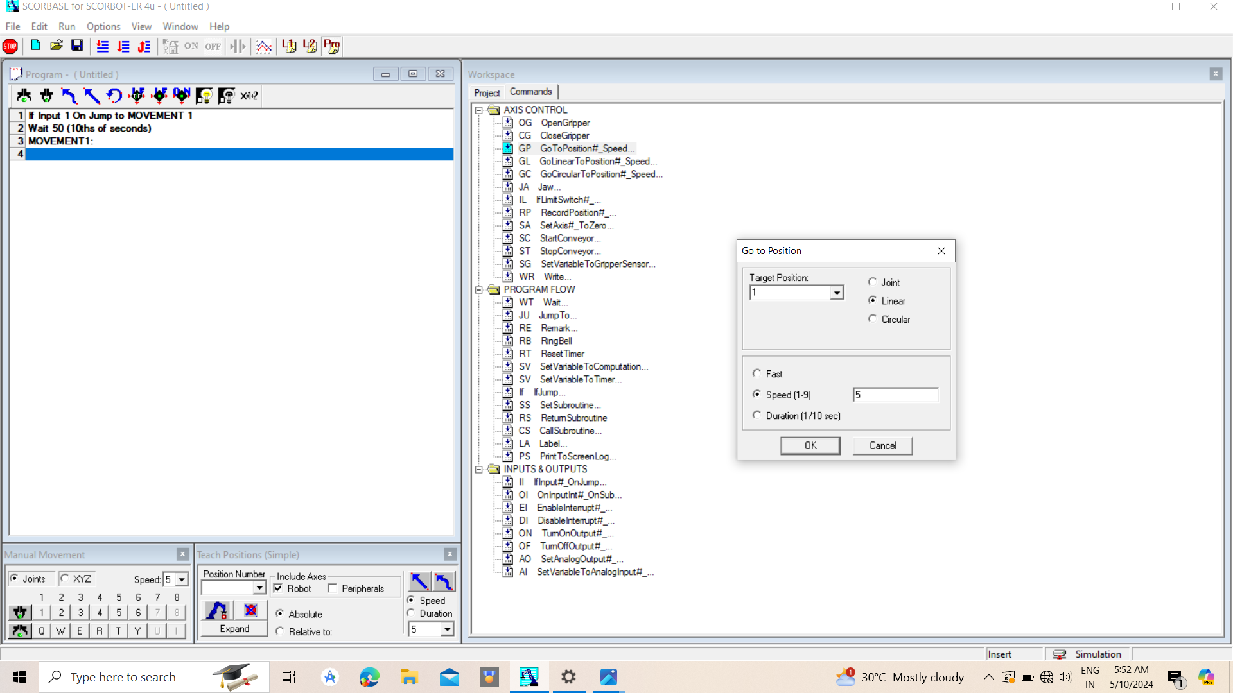This screenshot has height=693, width=1233.
Task: Open the File menu
Action: click(13, 26)
